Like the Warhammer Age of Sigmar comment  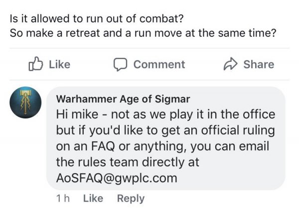pos(93,198)
